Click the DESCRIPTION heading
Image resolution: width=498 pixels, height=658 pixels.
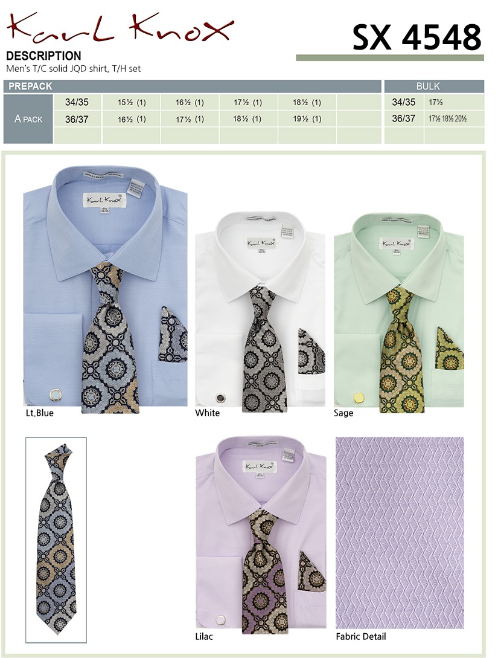coord(43,56)
